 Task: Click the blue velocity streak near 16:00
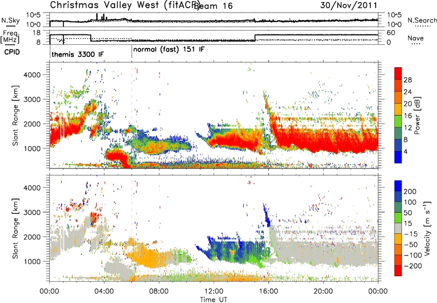pyautogui.click(x=266, y=215)
